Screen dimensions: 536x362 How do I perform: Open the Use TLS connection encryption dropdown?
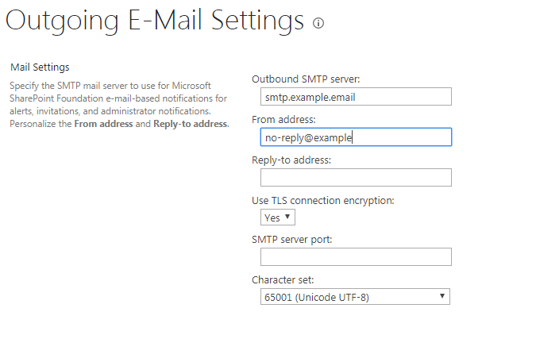pyautogui.click(x=277, y=217)
